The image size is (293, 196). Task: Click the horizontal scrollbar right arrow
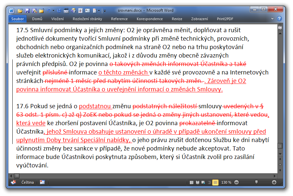(x=274, y=176)
